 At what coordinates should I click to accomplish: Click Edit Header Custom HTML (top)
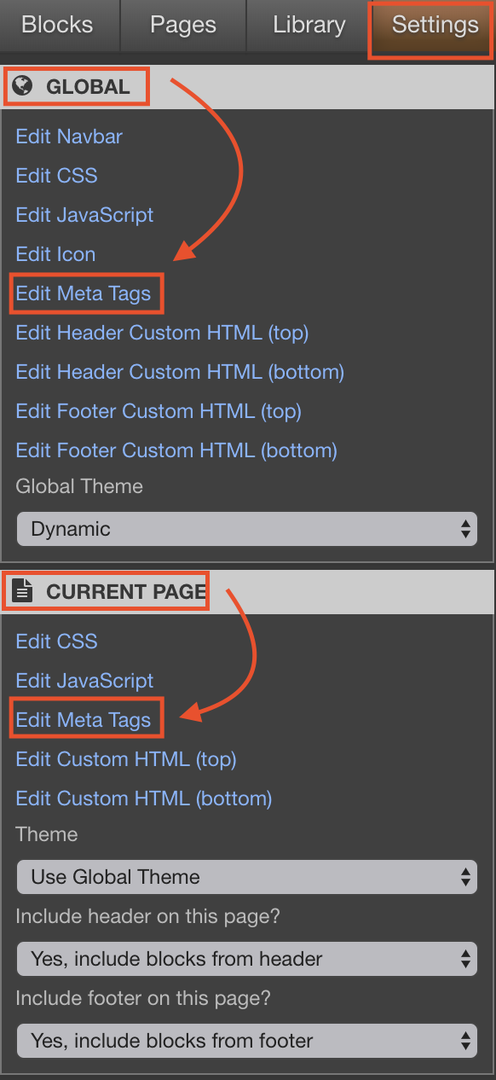coord(162,333)
